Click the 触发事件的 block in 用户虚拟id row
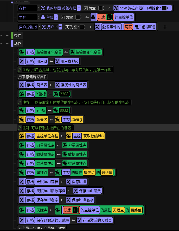Screen dimensions: 179x231 111,27
